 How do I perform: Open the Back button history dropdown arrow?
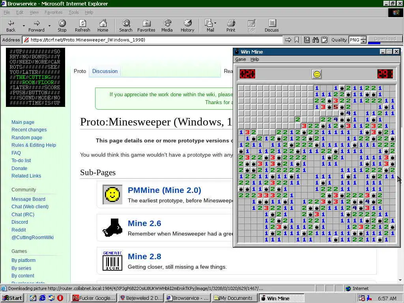coord(24,26)
